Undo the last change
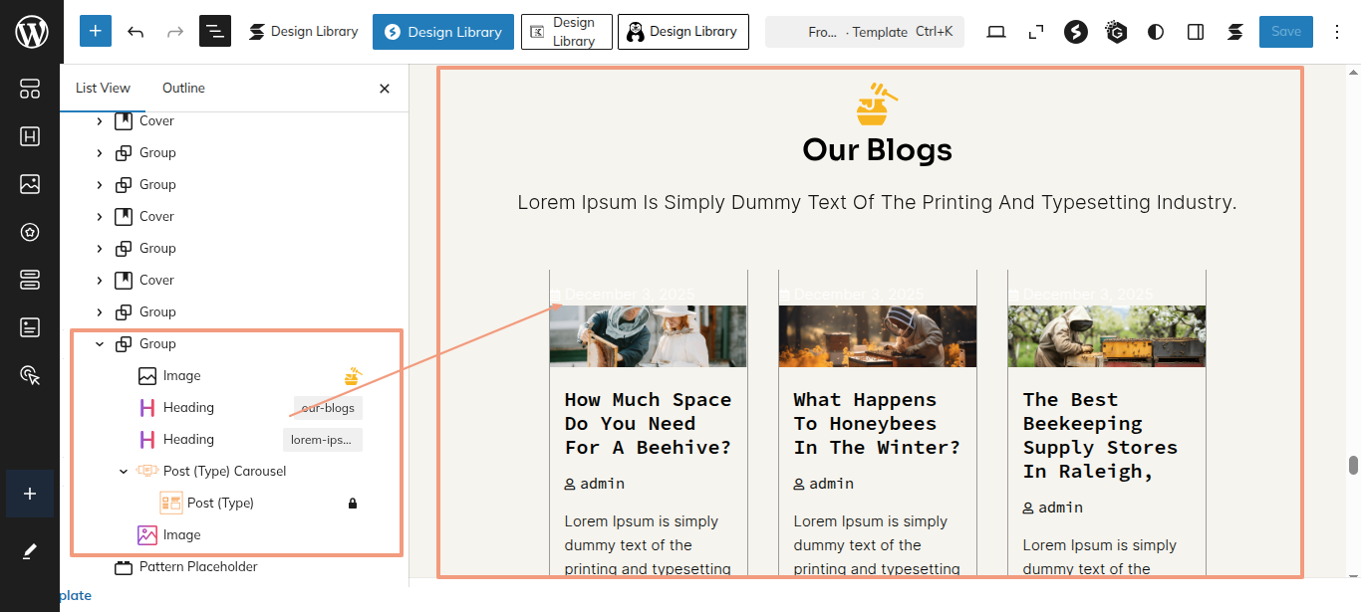 coord(136,32)
